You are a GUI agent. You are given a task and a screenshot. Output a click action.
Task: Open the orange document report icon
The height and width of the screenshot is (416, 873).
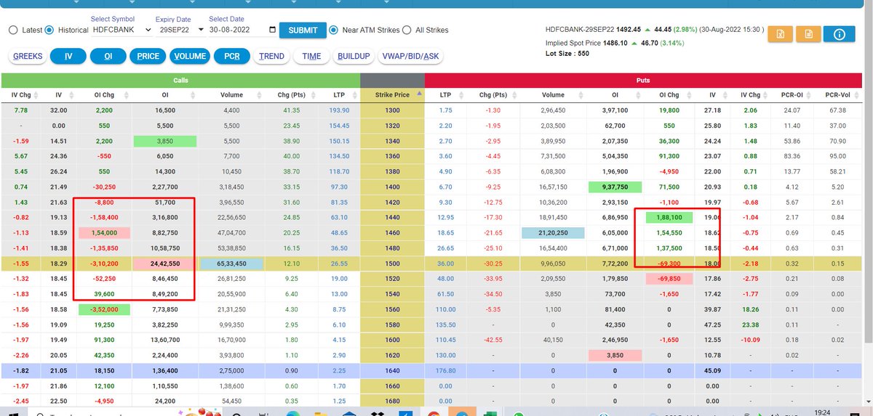pyautogui.click(x=808, y=34)
